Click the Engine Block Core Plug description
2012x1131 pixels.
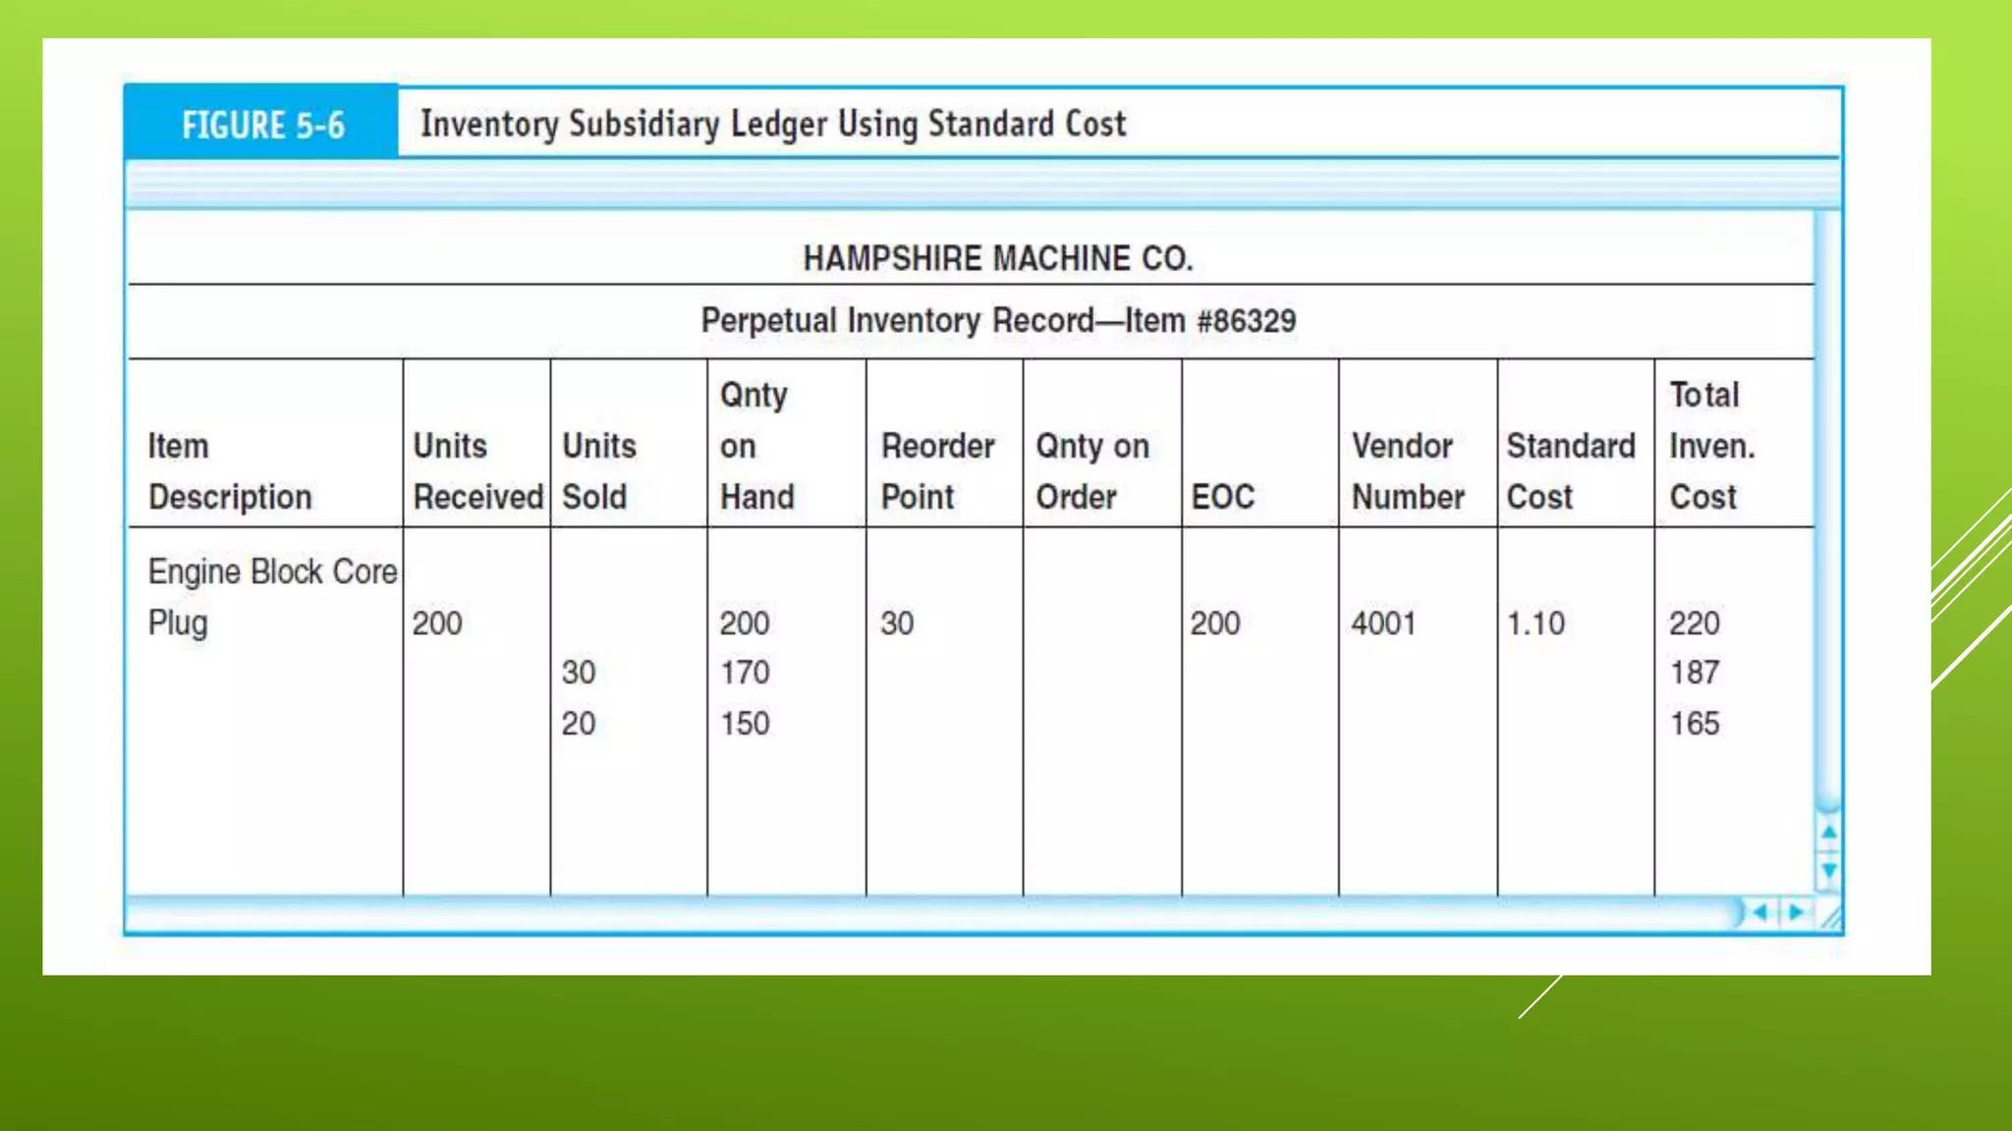[x=271, y=596]
